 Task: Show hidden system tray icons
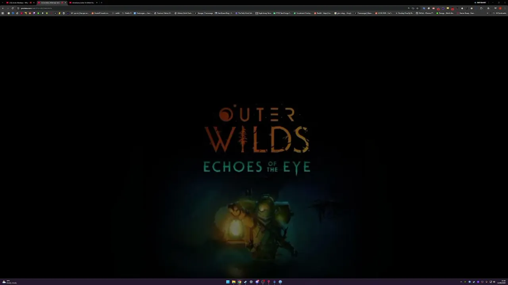(x=461, y=282)
